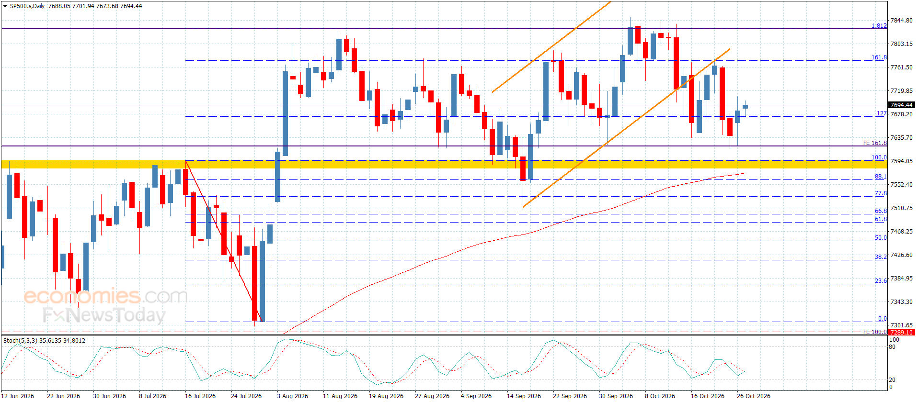Select the Stoch(5,3,3) indicator label
Screen dimensions: 918x402
[44, 341]
